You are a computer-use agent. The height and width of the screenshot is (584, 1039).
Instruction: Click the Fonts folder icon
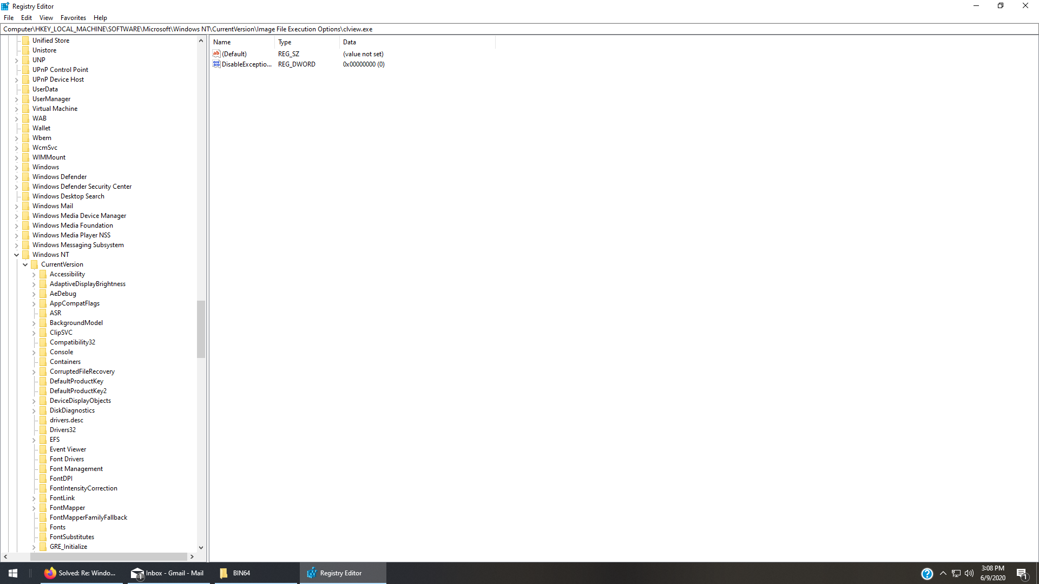coord(43,527)
